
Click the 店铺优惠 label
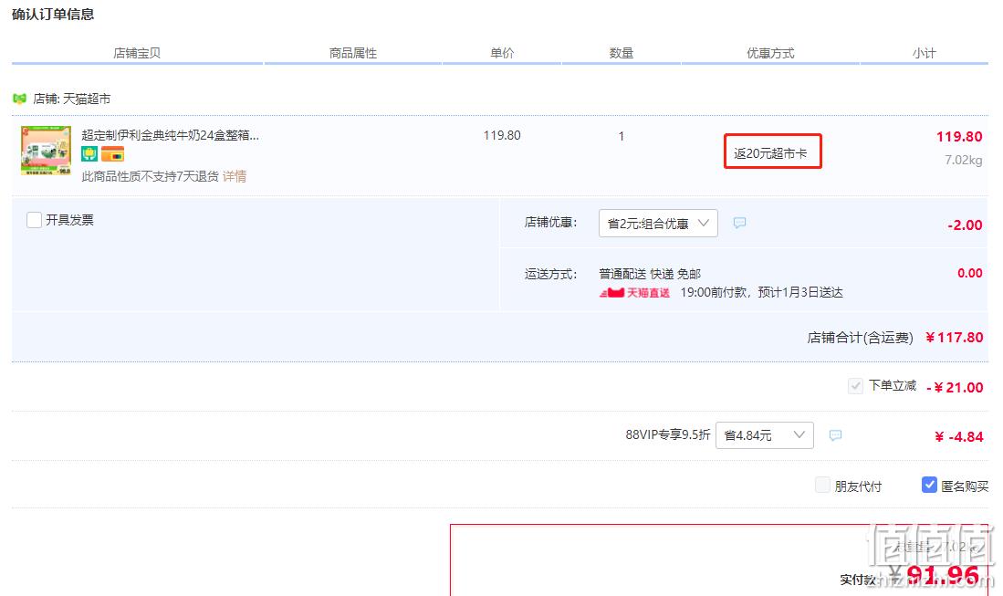pos(550,223)
